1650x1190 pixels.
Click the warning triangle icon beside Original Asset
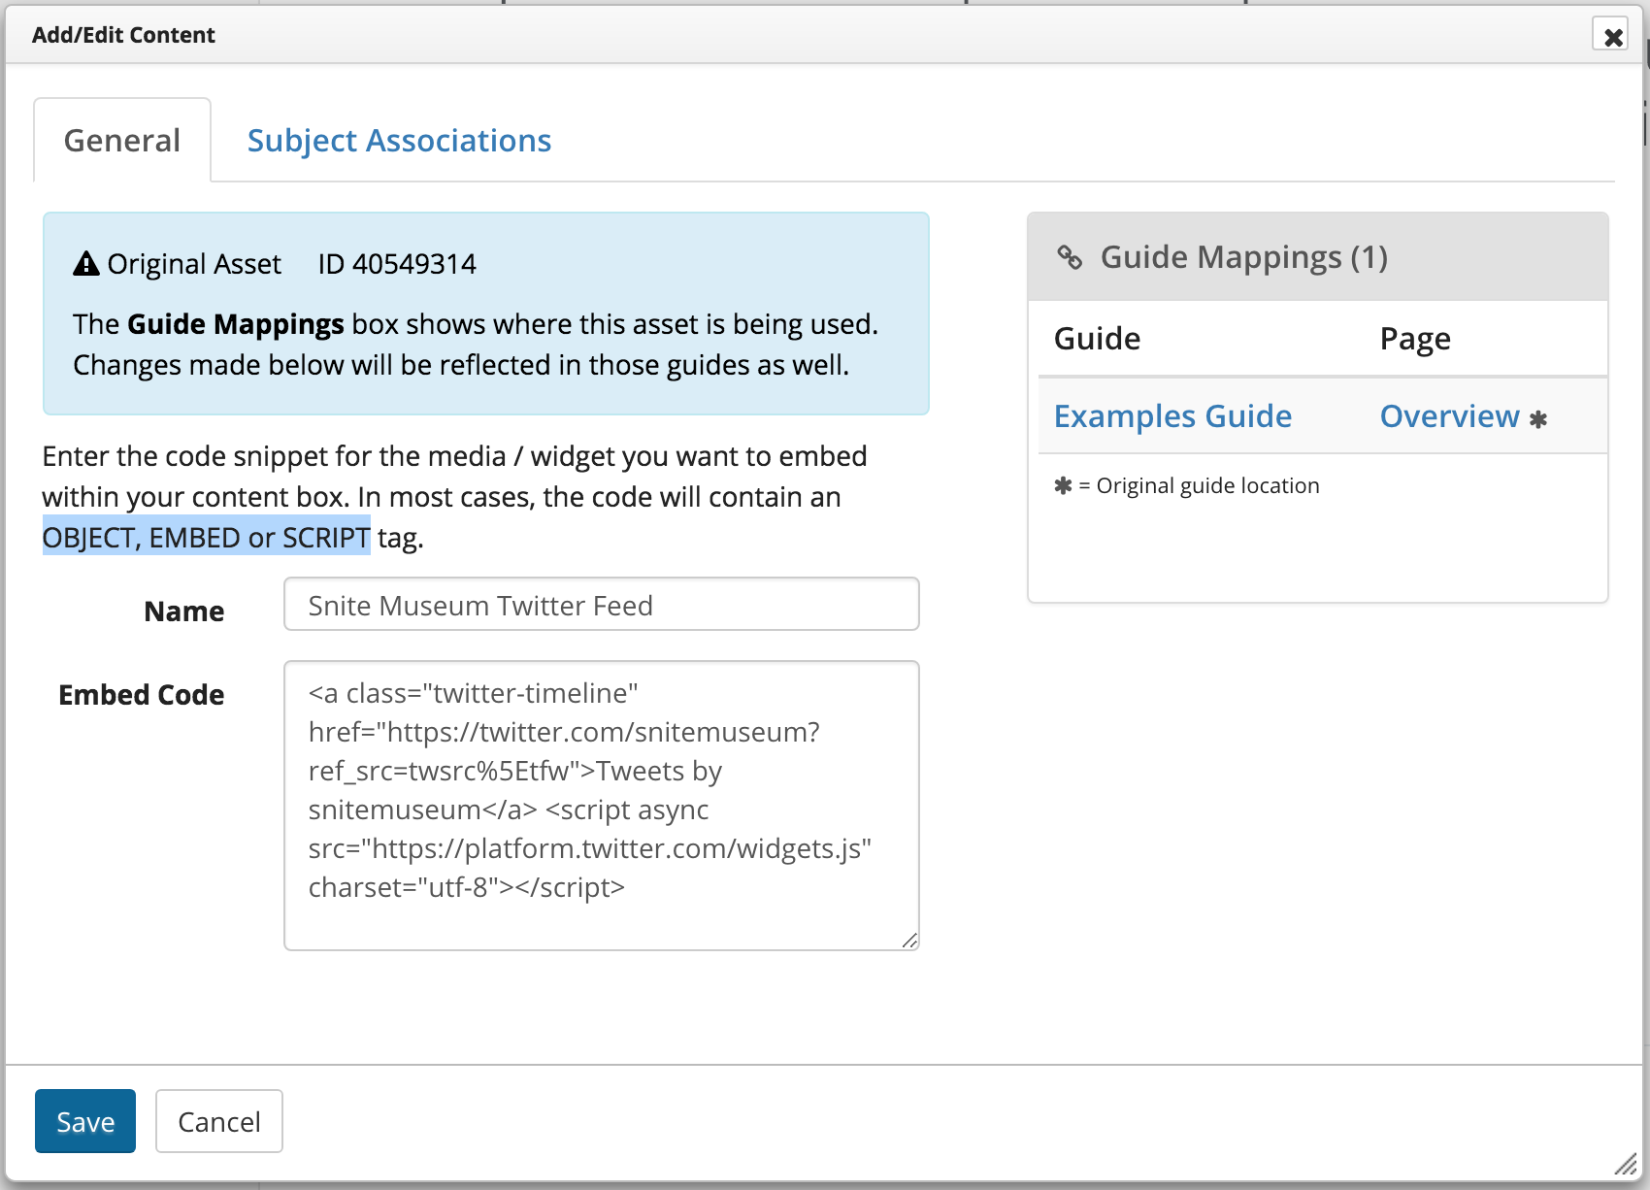point(86,264)
